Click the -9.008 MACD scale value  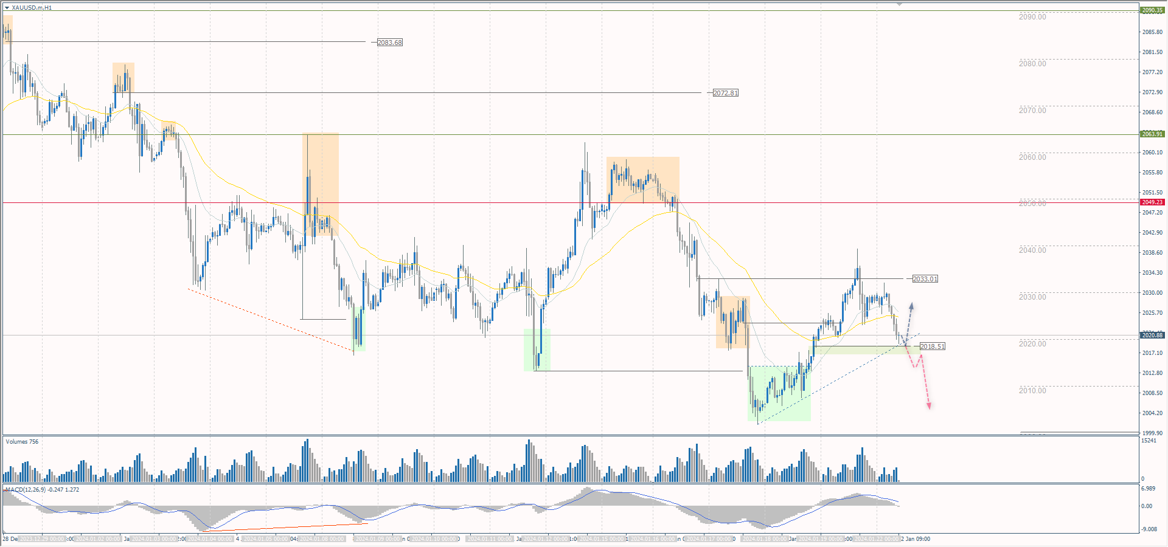[1149, 529]
